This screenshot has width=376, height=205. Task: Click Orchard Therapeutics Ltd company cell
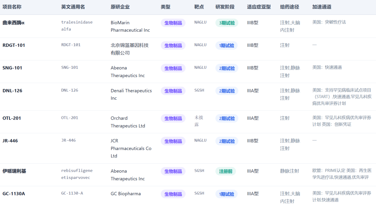128,122
